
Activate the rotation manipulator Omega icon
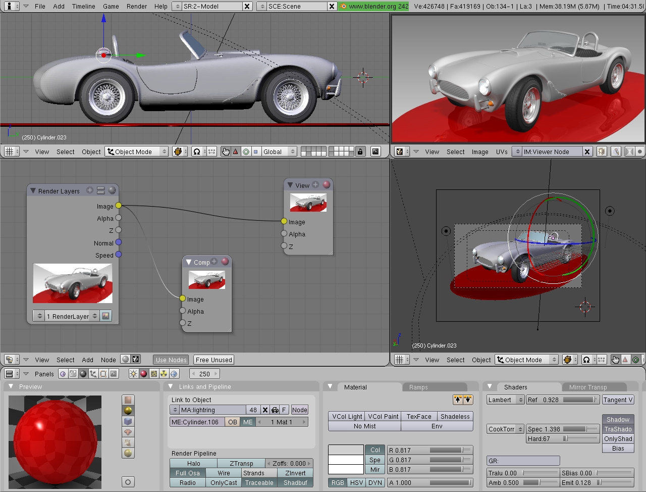point(197,151)
